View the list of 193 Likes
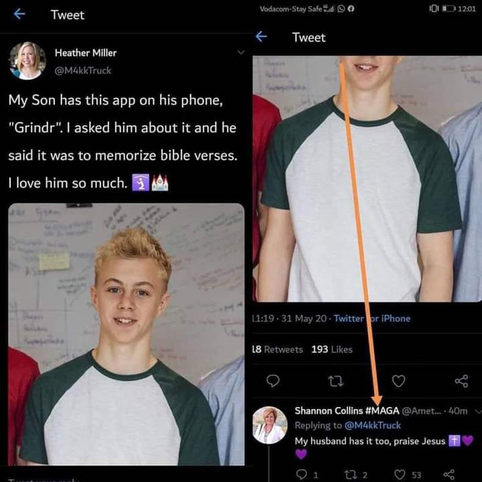 coord(332,349)
